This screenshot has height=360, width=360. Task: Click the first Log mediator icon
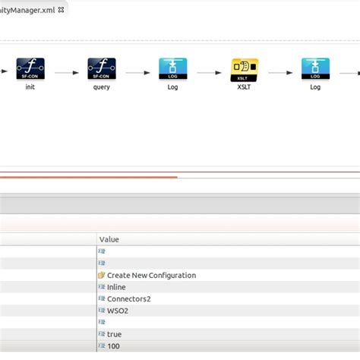coord(173,69)
